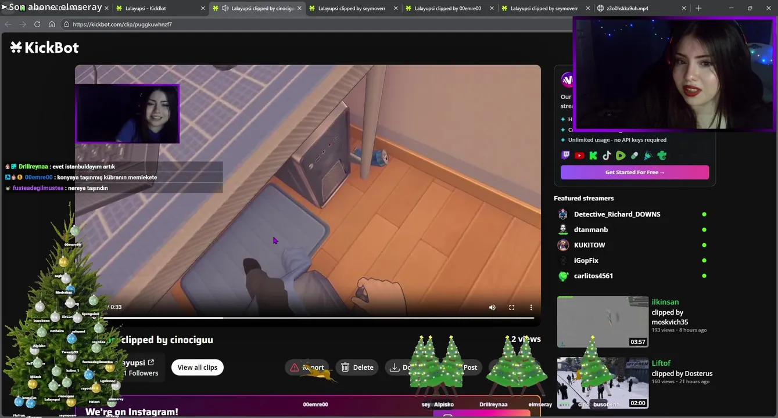This screenshot has width=778, height=418.
Task: Click 'clipped by Dosterus' text
Action: pos(682,373)
